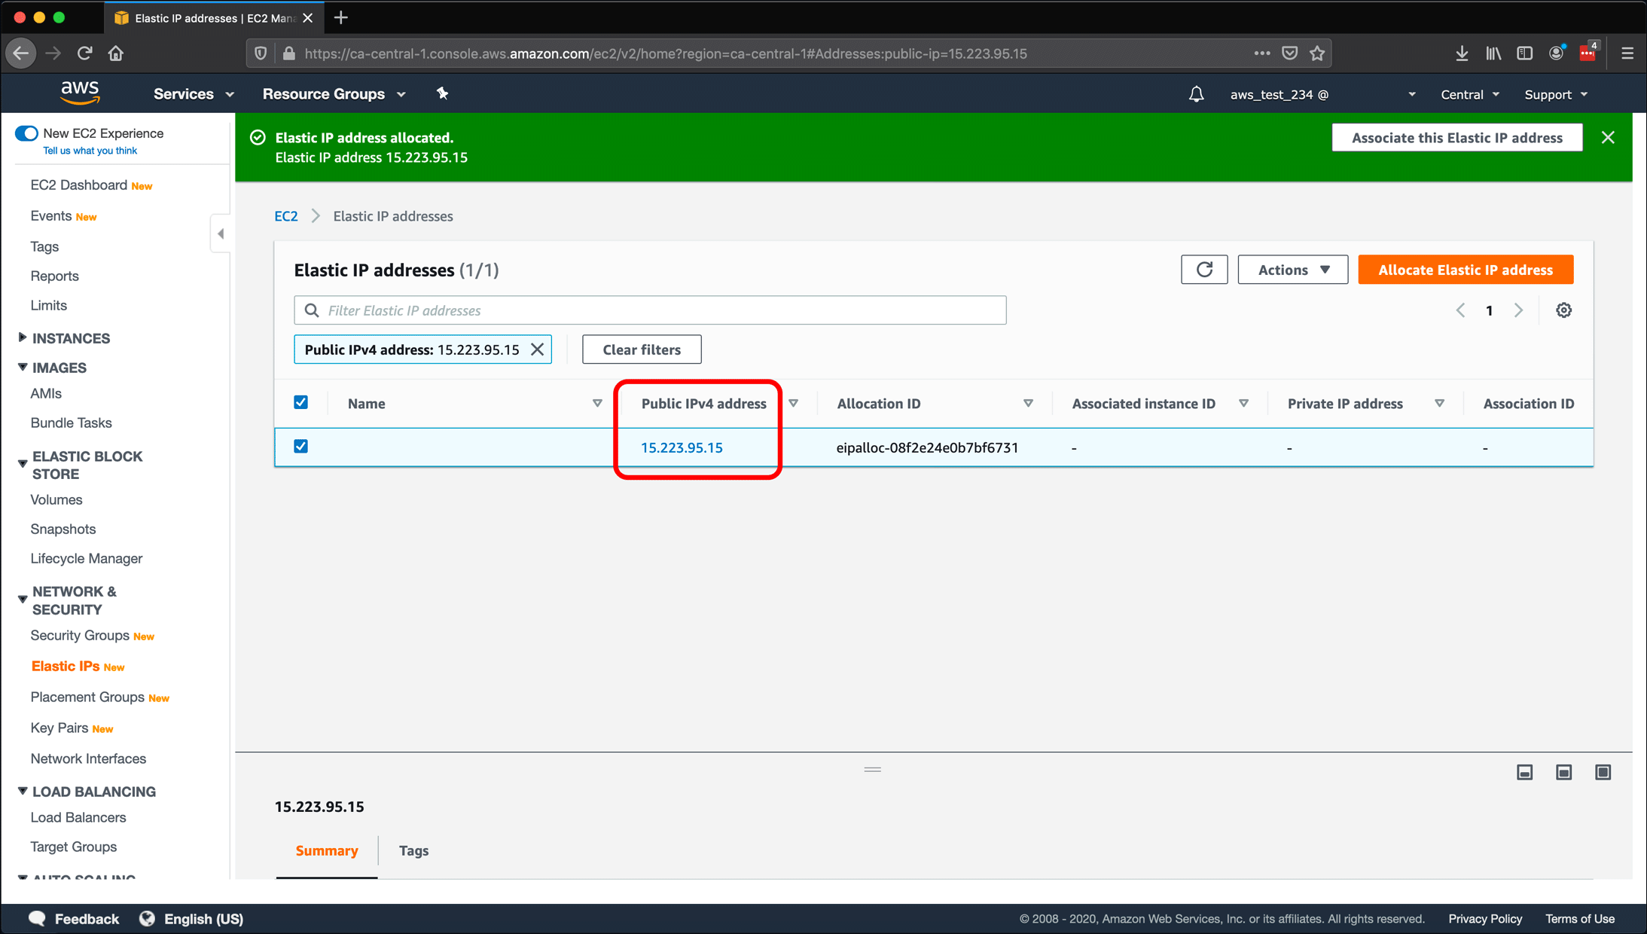Click Allocate Elastic IP address button
This screenshot has height=934, width=1647.
(1465, 270)
